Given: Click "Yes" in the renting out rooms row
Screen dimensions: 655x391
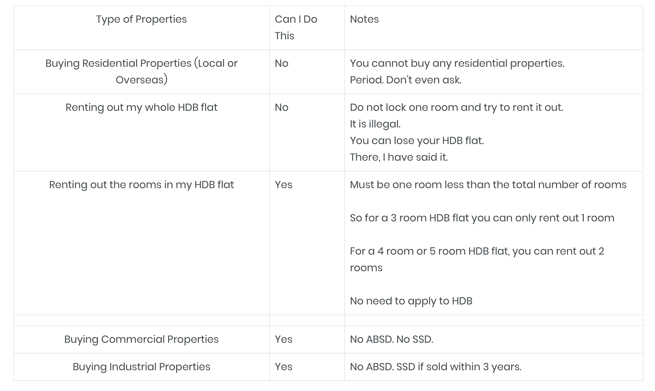Looking at the screenshot, I should point(283,185).
